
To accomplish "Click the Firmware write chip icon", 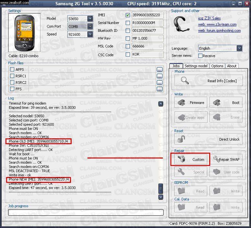I will click(x=181, y=102).
